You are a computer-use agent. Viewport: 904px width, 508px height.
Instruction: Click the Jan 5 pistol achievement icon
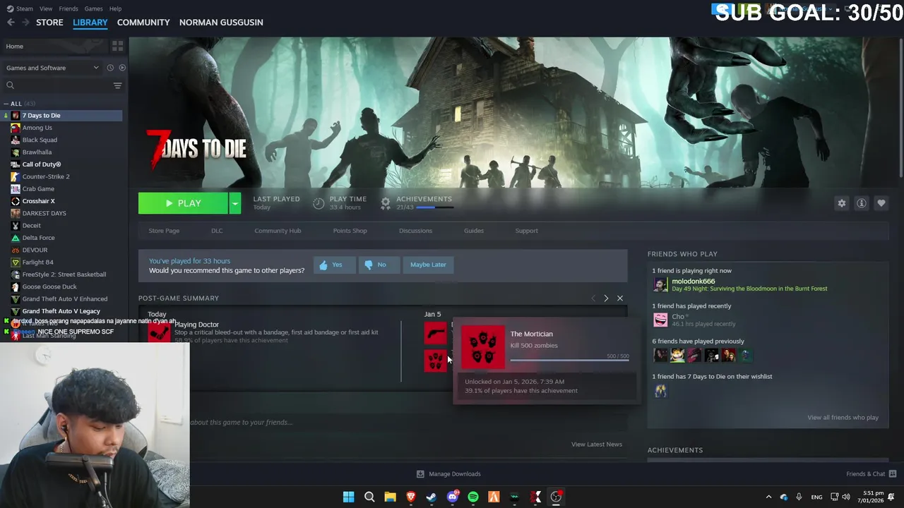tap(436, 333)
